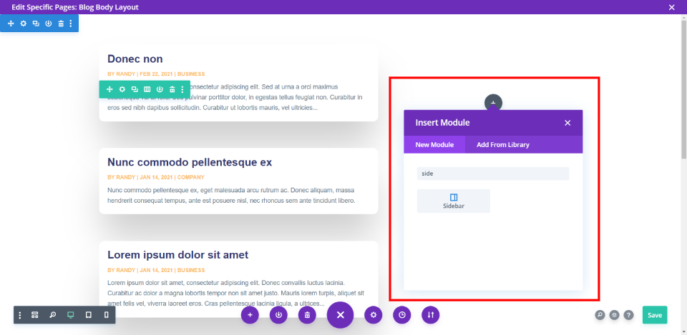
Task: Open editing history clock button
Action: point(401,315)
